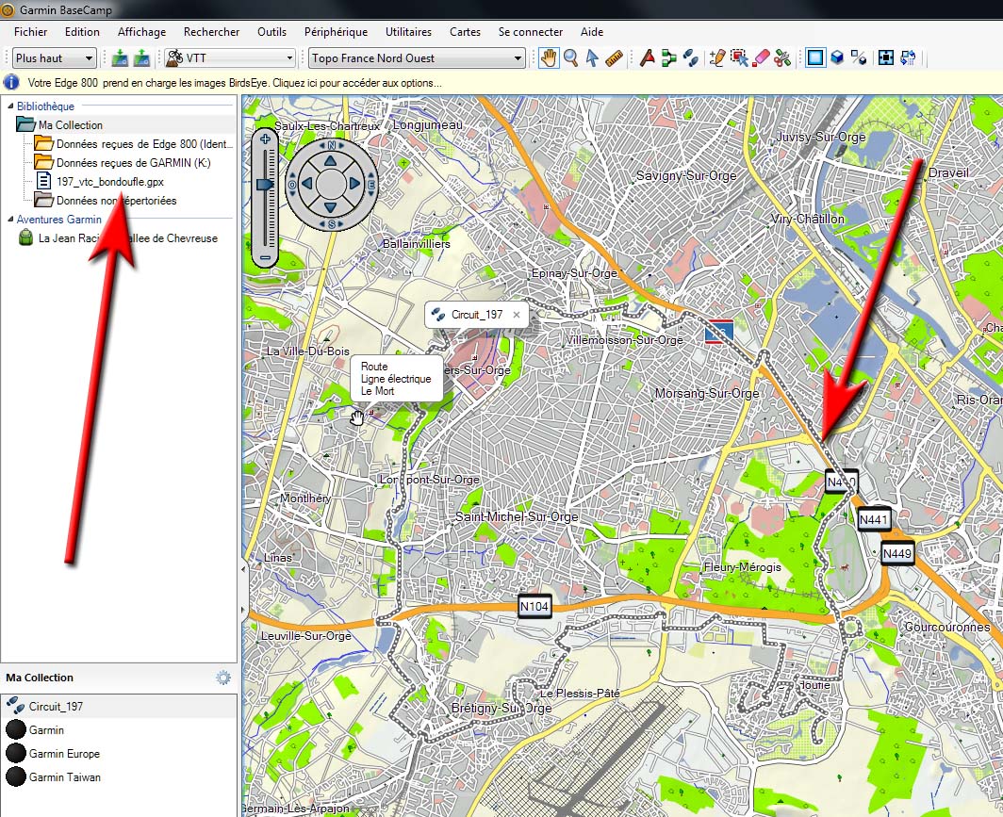Select the Move point tool
1003x817 pixels.
click(739, 58)
